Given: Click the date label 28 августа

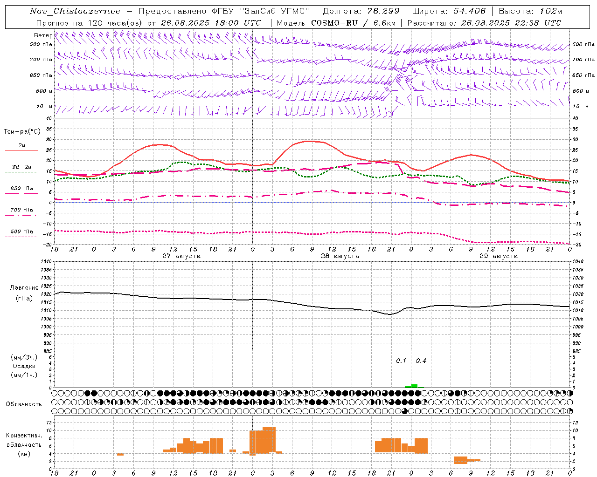Looking at the screenshot, I should (340, 256).
